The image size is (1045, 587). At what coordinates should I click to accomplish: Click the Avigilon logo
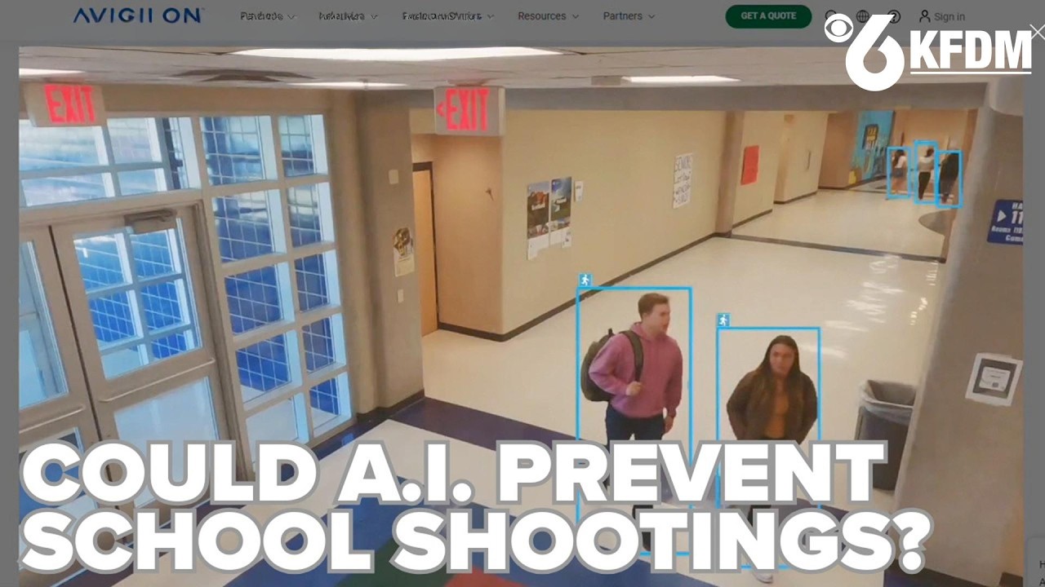pyautogui.click(x=138, y=15)
